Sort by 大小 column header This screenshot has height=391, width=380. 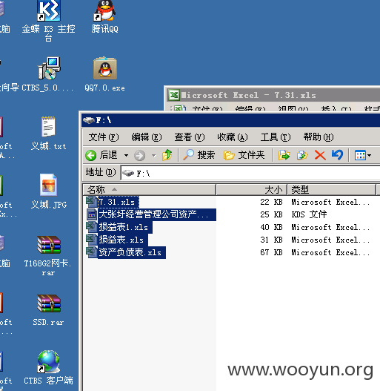[x=252, y=190]
